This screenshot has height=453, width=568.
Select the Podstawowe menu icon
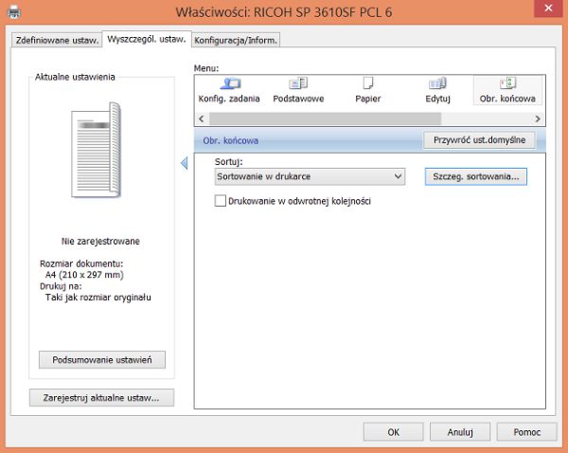[x=298, y=90]
